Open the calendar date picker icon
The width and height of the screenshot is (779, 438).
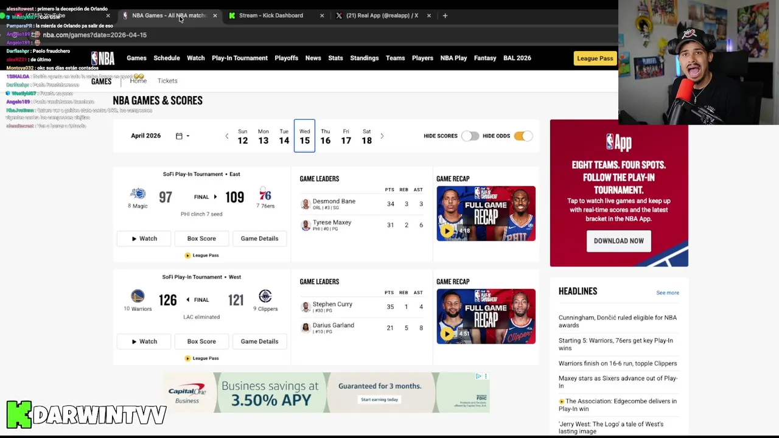pyautogui.click(x=179, y=136)
